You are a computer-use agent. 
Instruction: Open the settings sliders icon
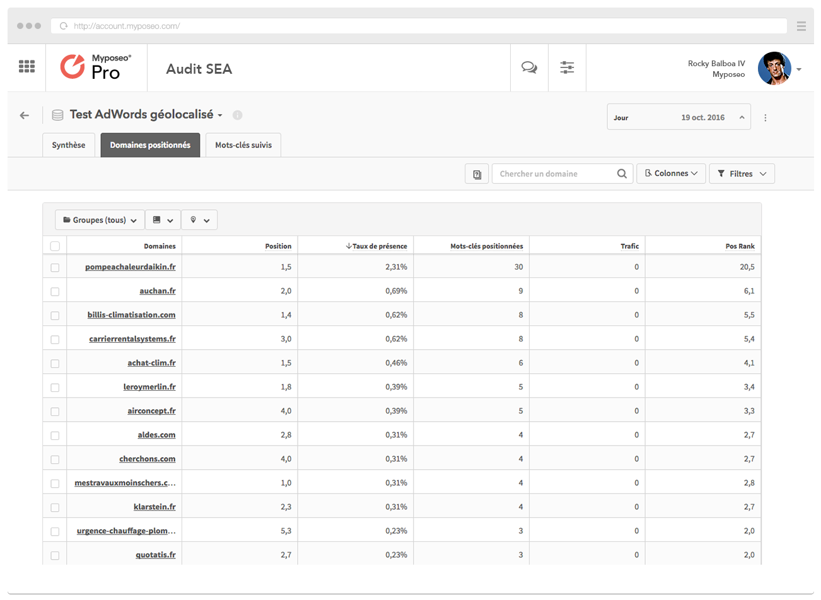tap(567, 67)
